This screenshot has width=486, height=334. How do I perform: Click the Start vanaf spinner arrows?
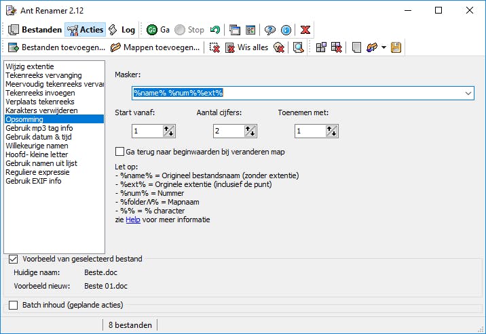tap(169, 131)
